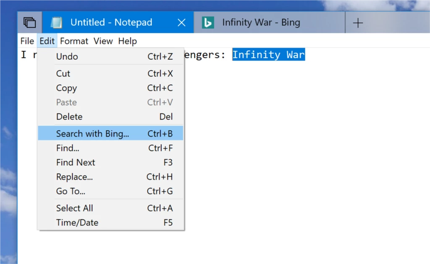Open the File menu
The width and height of the screenshot is (430, 264).
pos(26,41)
